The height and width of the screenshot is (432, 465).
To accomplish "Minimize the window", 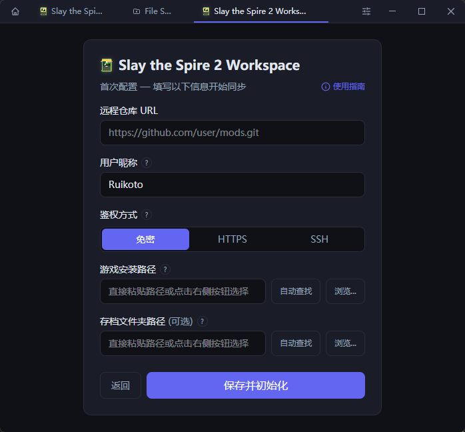I will (x=392, y=11).
